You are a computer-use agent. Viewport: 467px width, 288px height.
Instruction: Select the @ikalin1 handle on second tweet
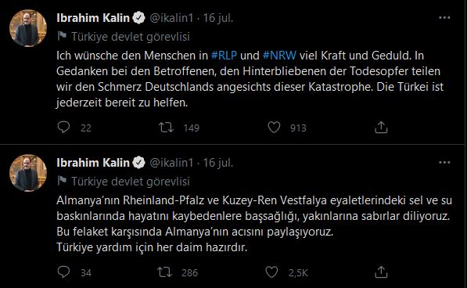pos(171,163)
